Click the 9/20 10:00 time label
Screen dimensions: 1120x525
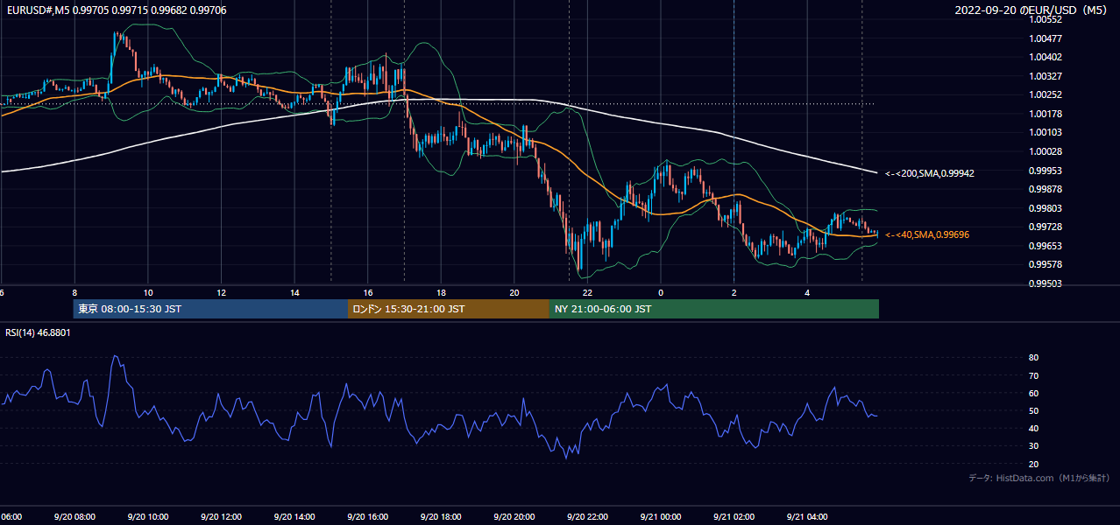(148, 517)
